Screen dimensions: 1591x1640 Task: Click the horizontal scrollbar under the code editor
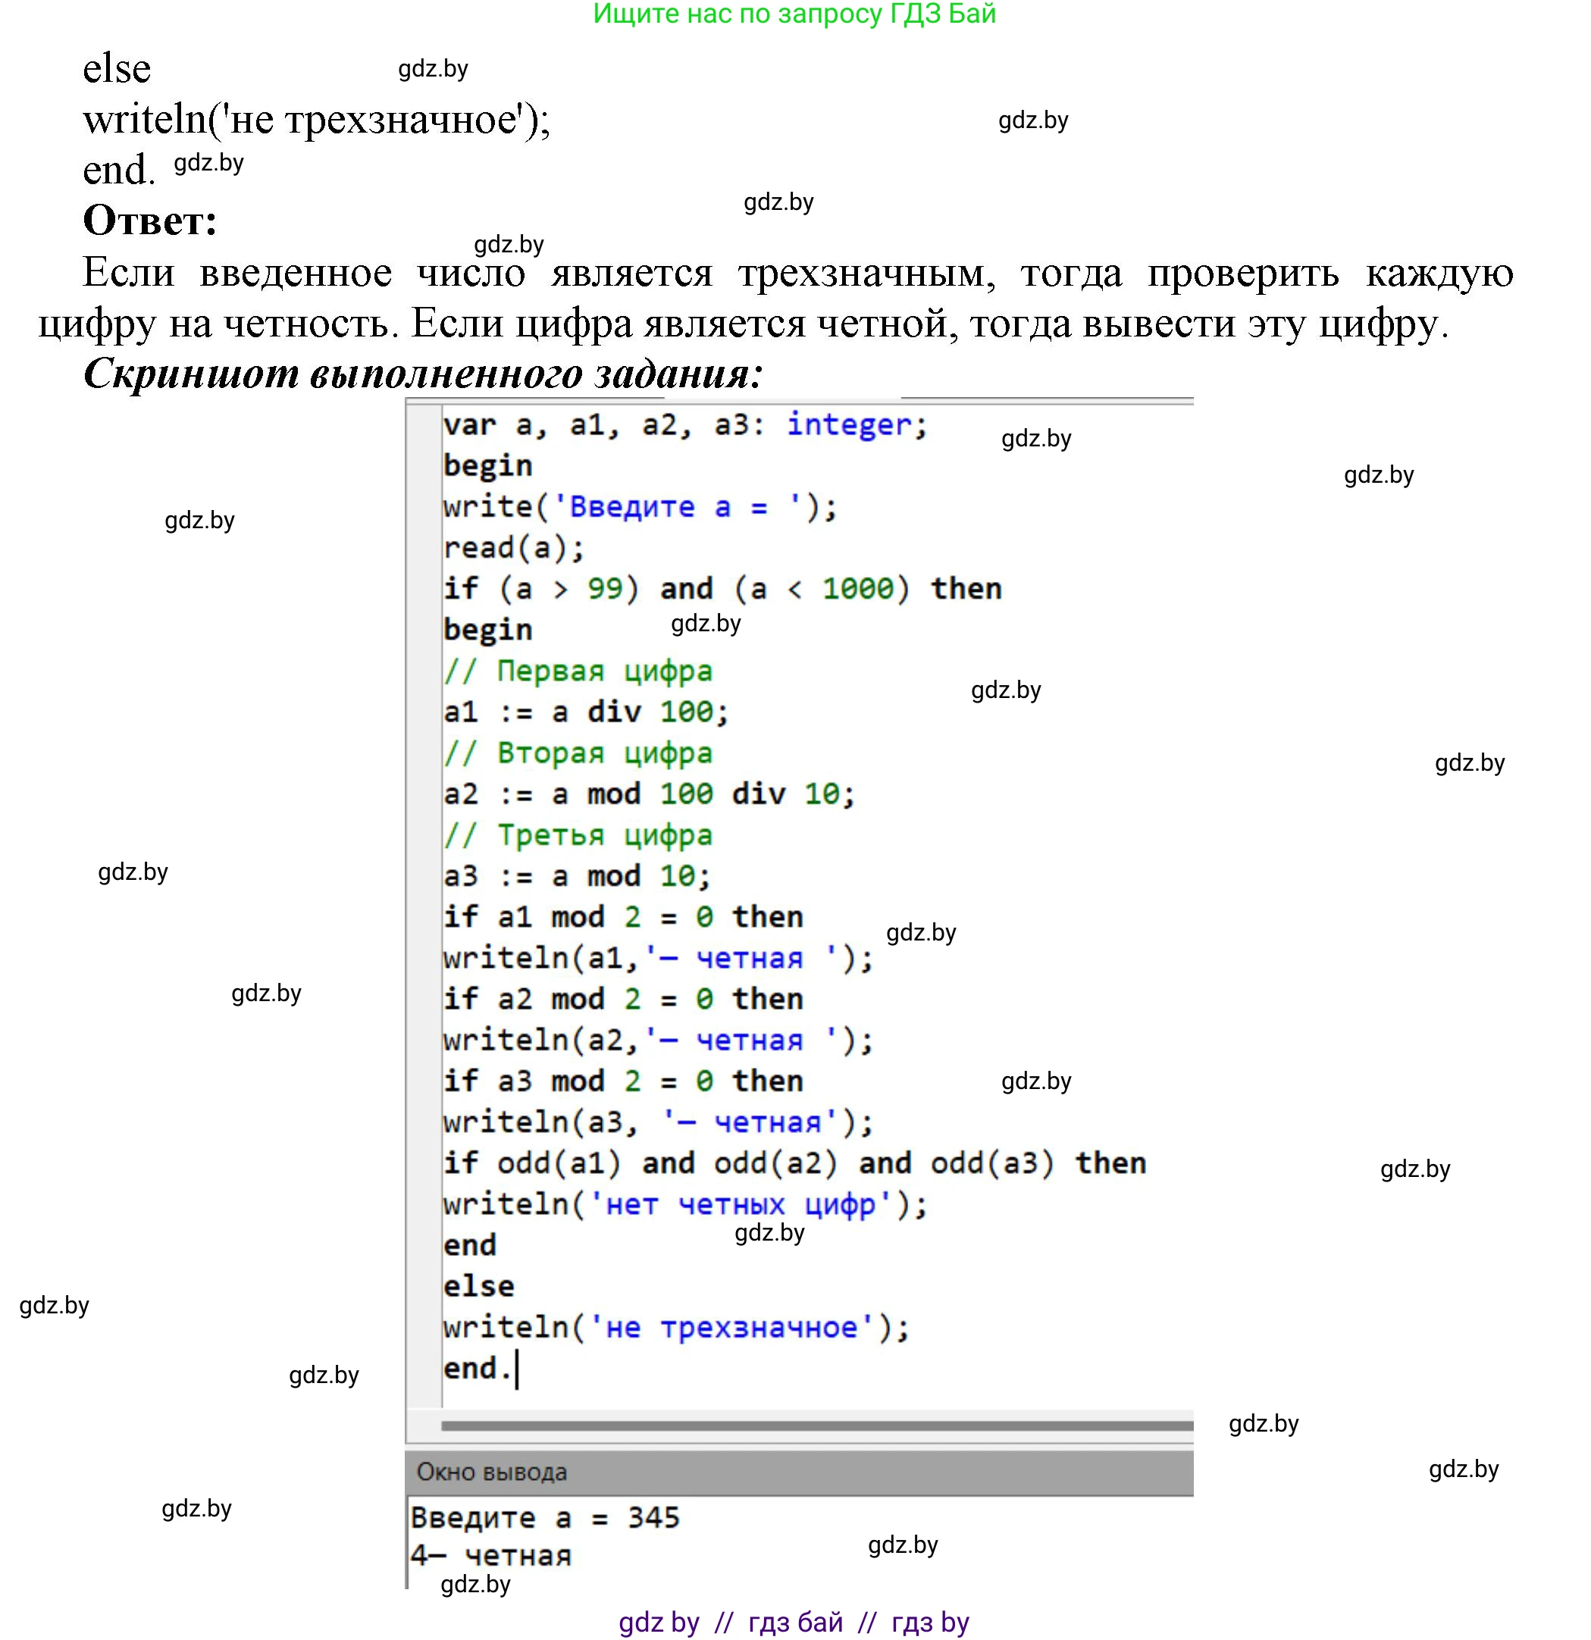pyautogui.click(x=816, y=1425)
